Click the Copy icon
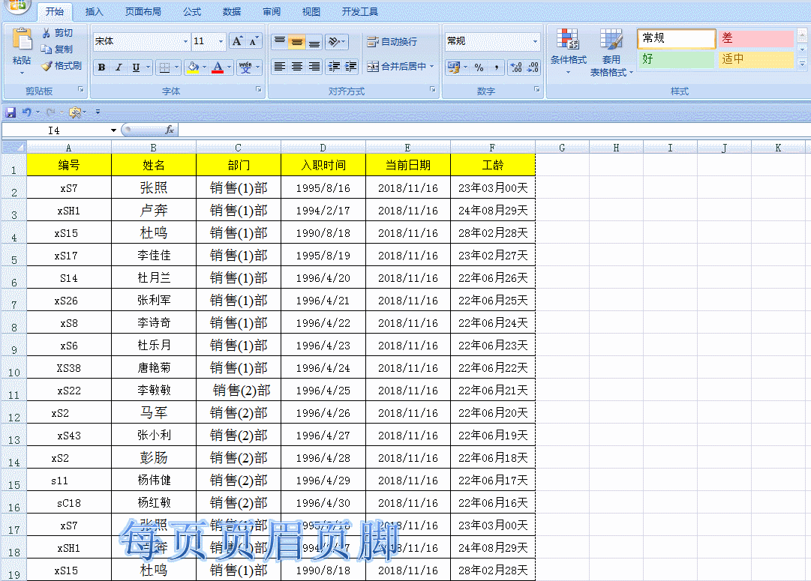 pos(47,49)
